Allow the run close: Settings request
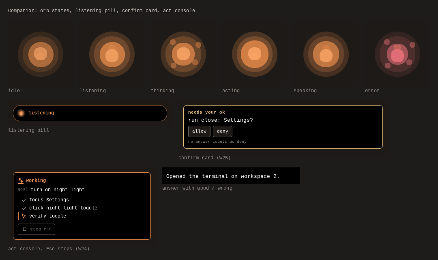 199,131
